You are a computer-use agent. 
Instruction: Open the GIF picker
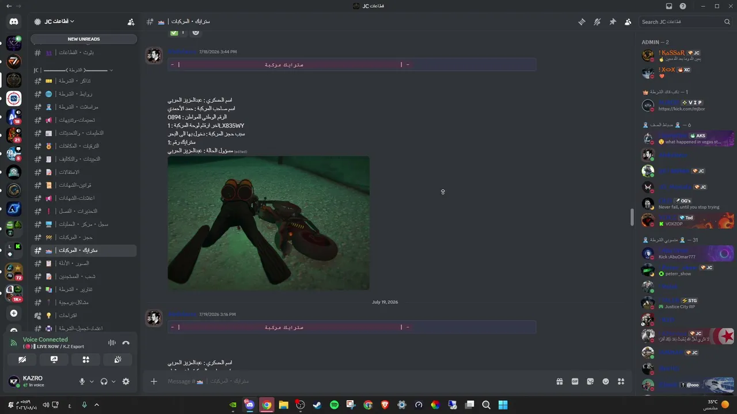point(575,381)
